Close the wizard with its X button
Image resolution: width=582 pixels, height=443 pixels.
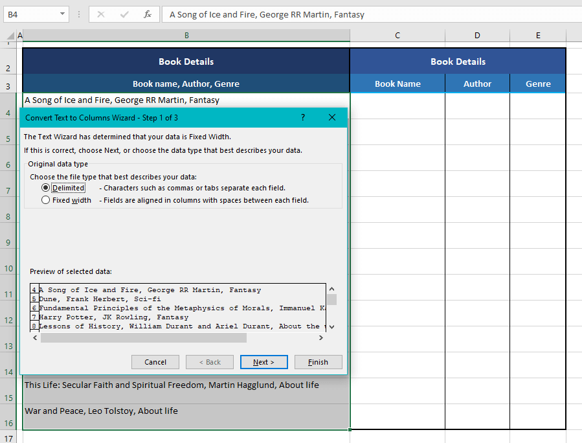(332, 118)
